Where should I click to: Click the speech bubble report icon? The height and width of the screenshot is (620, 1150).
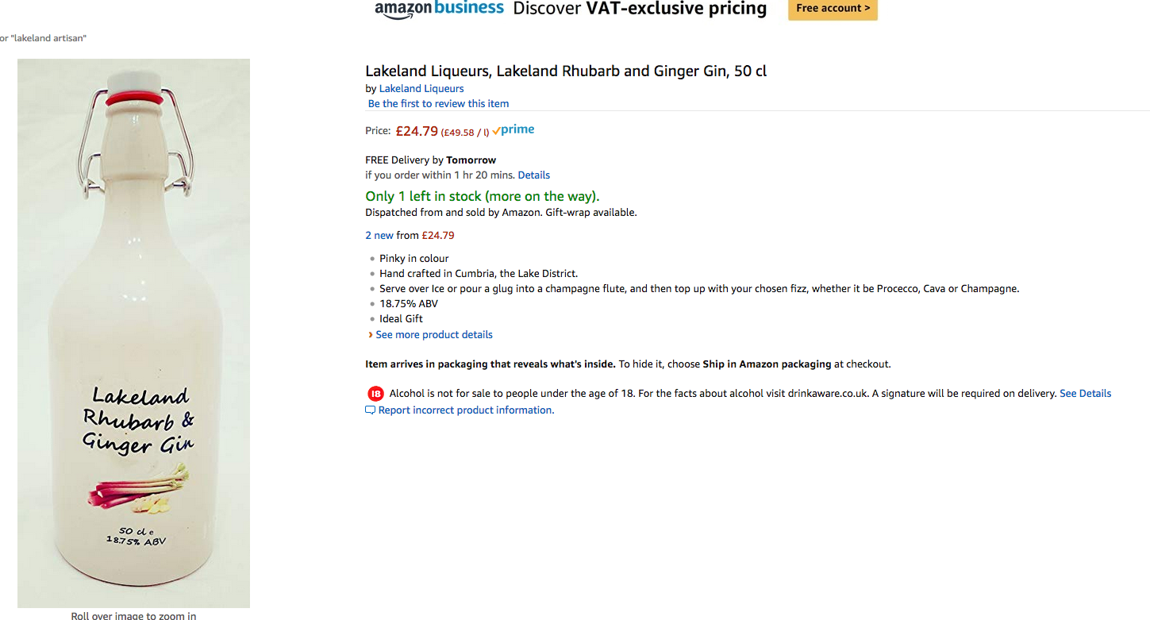[370, 410]
